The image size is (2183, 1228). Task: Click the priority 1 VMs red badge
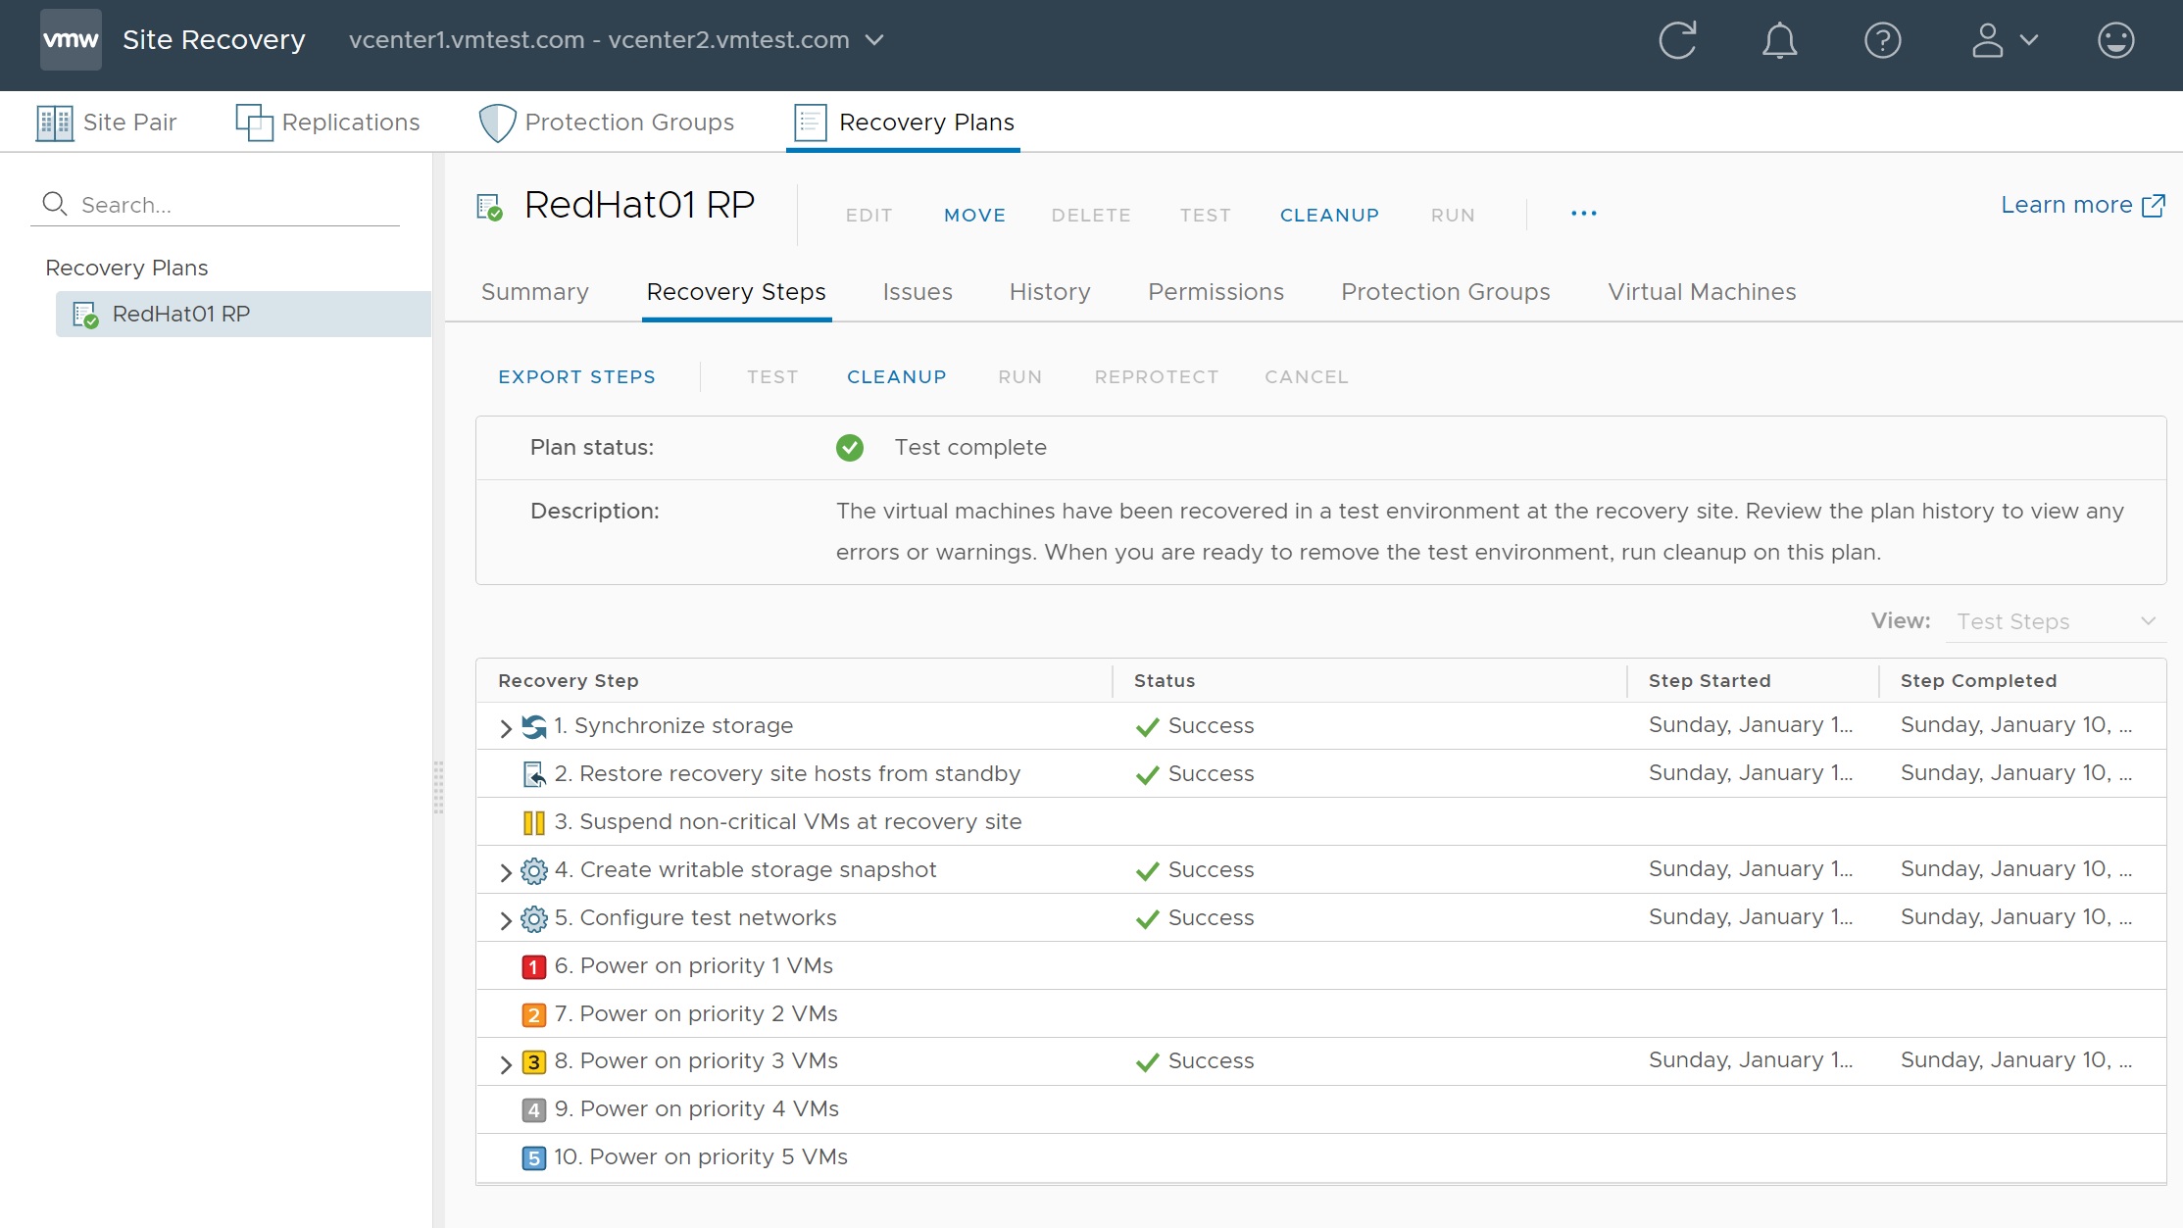coord(533,967)
